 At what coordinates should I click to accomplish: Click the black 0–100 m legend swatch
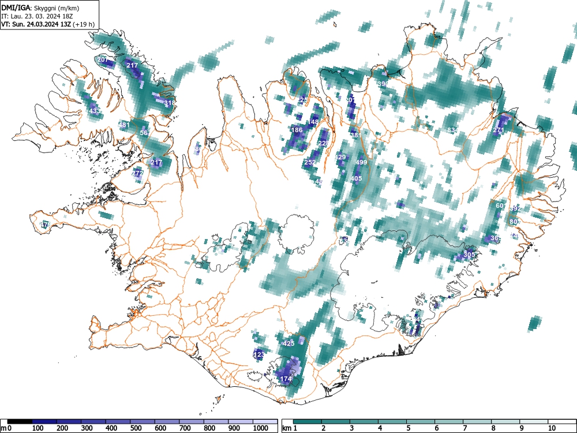(20, 421)
